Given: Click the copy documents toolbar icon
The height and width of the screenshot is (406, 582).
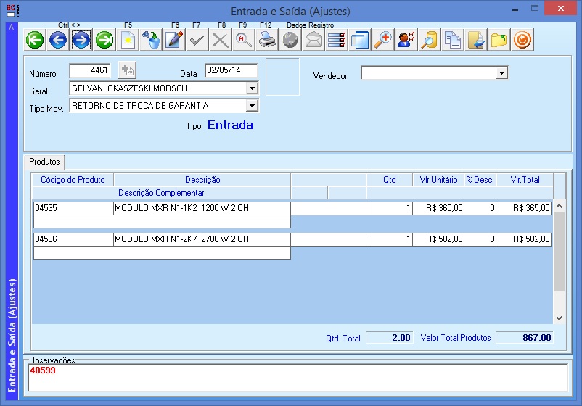Looking at the screenshot, I should 452,40.
